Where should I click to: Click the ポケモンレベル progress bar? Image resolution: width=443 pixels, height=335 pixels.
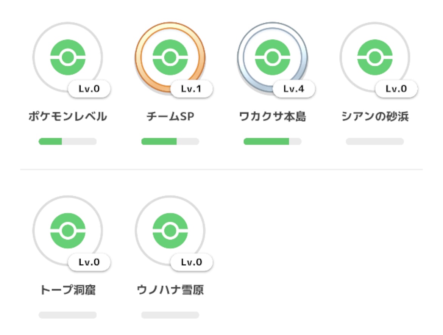[x=67, y=141]
